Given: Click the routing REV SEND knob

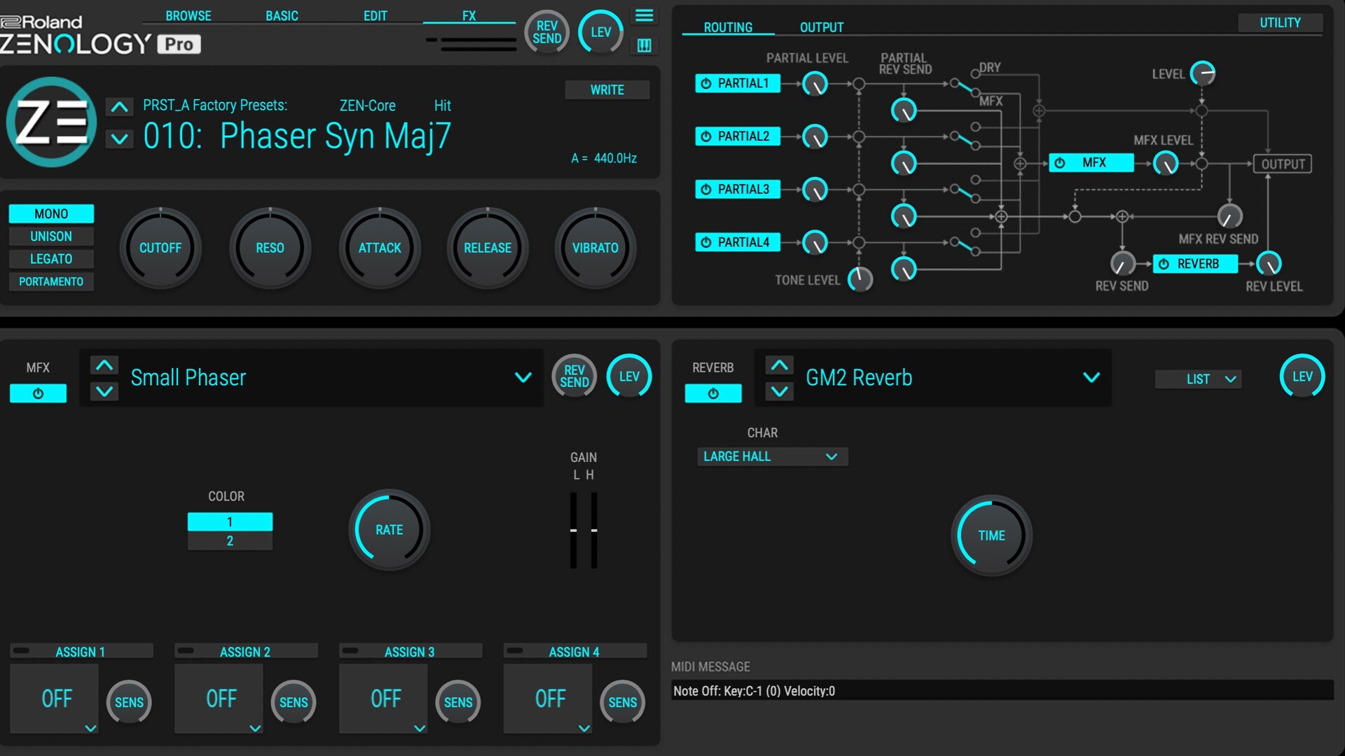Looking at the screenshot, I should tap(1122, 264).
